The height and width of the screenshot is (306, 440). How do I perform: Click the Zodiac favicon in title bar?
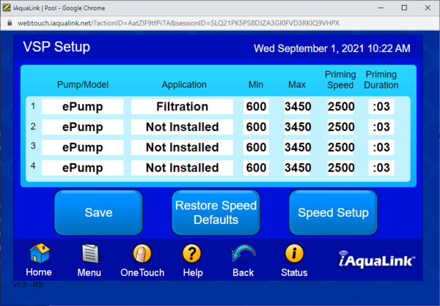point(7,7)
